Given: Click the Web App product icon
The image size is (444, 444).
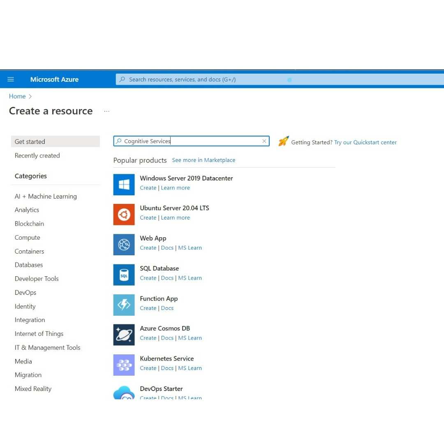Looking at the screenshot, I should coord(124,244).
